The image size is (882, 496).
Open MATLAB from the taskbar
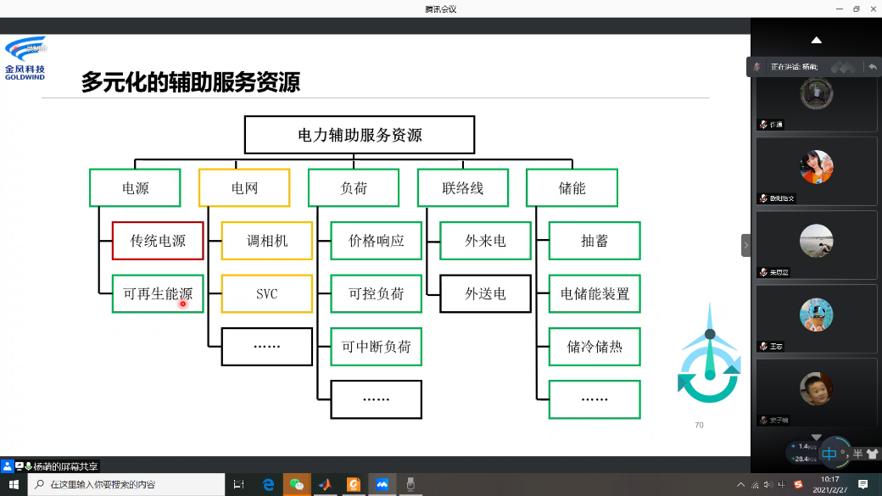coord(325,484)
